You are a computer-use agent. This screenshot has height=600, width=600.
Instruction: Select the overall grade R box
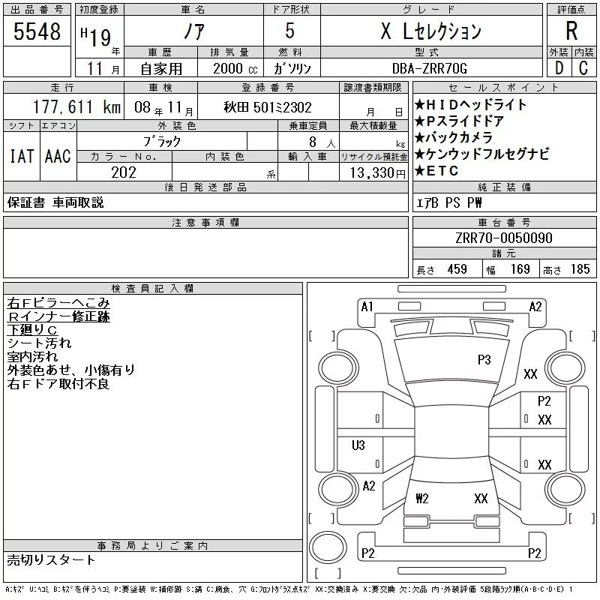point(571,31)
